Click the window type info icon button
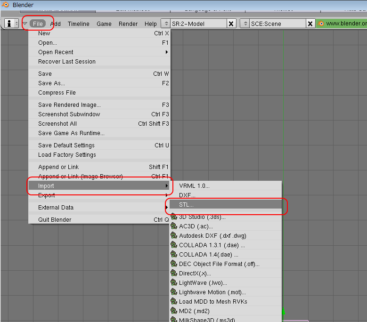Screen dimensions: 367x322 click(11, 24)
